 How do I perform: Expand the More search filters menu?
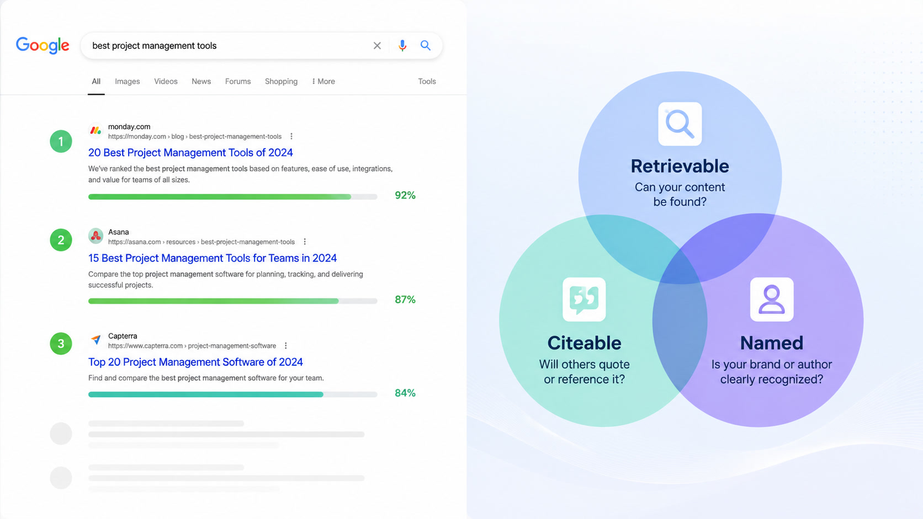click(323, 82)
